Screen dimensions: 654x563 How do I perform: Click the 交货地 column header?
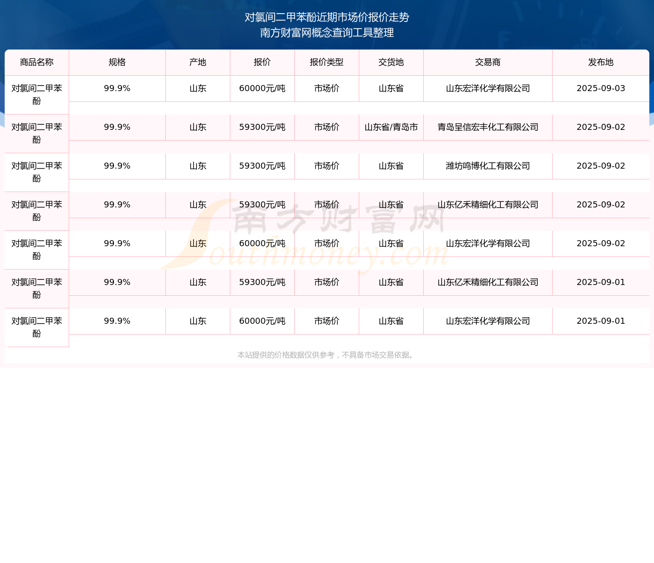pyautogui.click(x=391, y=63)
